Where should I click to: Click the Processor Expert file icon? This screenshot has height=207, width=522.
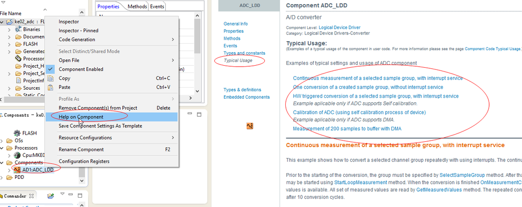(x=18, y=58)
